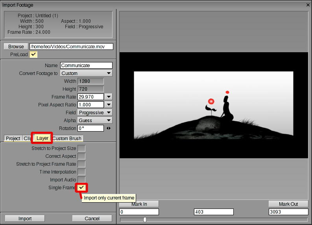
Task: Click the Height field 720
Action: (x=91, y=89)
